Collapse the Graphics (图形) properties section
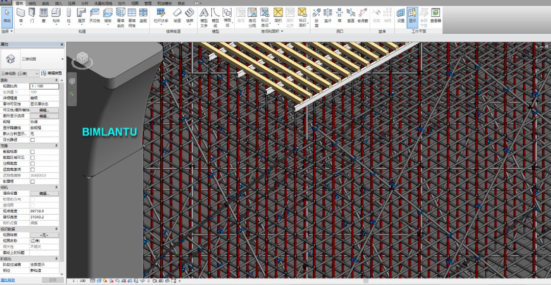Screen dimensions: 551x285 point(57,81)
